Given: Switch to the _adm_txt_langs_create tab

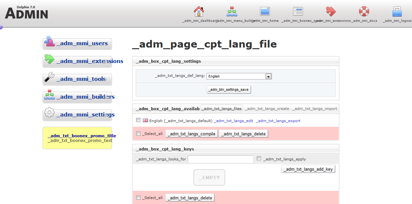Looking at the screenshot, I should [267, 109].
